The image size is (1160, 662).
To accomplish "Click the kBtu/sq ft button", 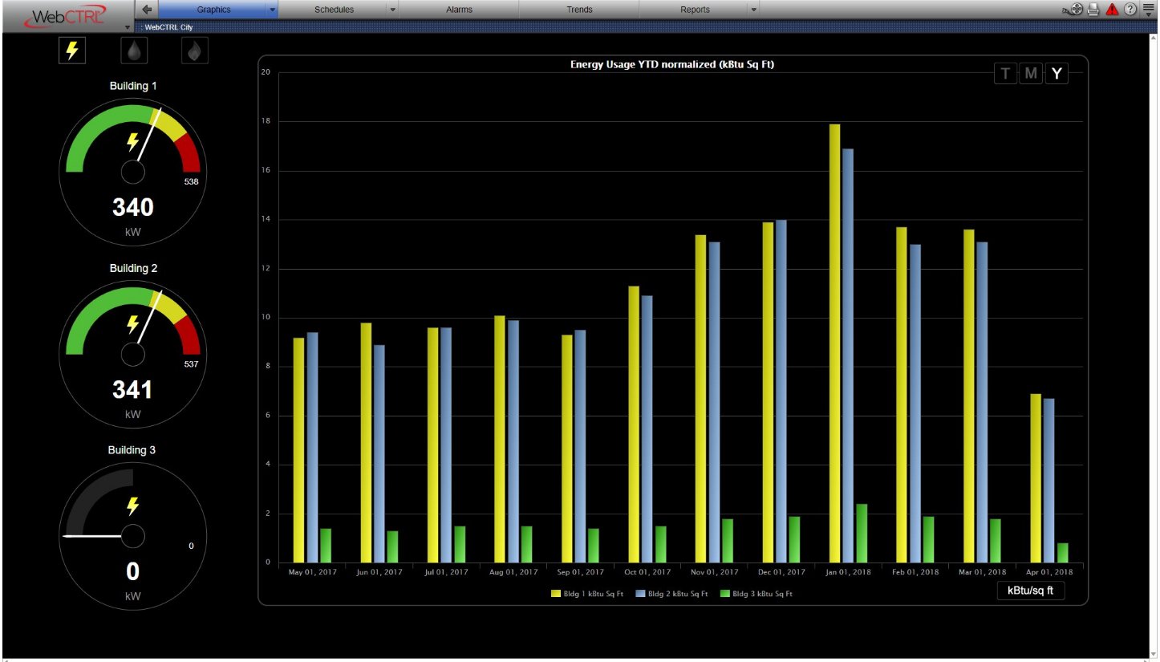I will click(x=1031, y=591).
